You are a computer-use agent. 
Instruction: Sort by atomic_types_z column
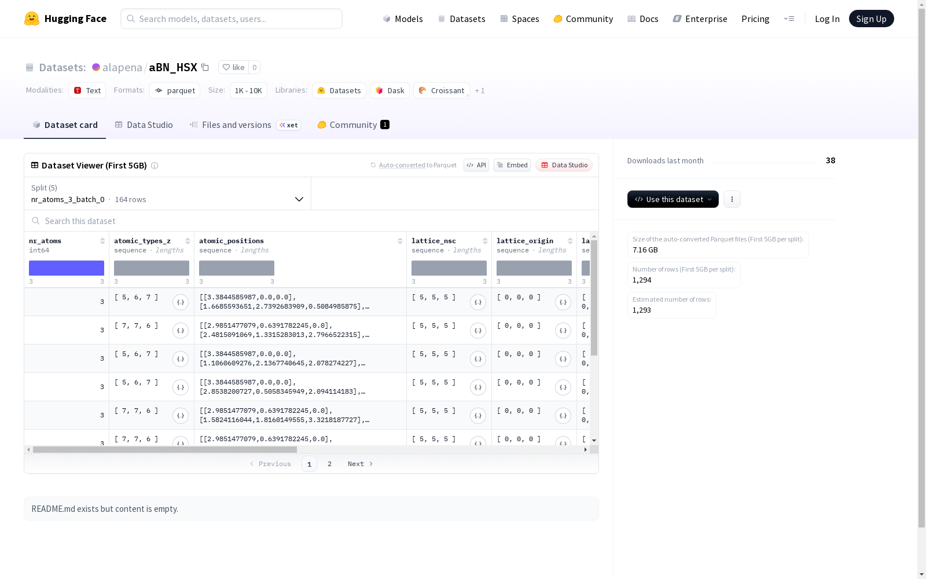188,241
